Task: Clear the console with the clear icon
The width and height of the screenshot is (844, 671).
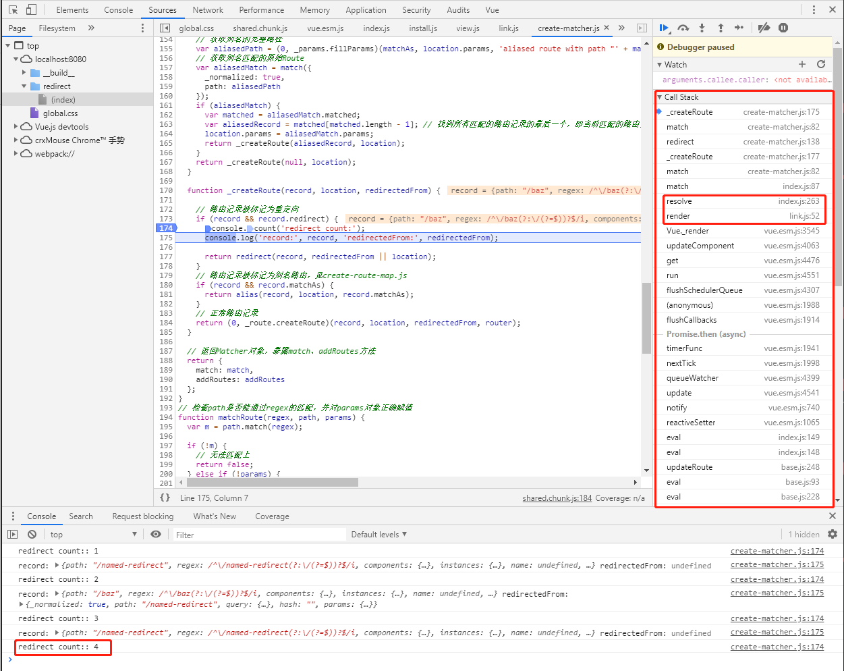Action: tap(31, 534)
